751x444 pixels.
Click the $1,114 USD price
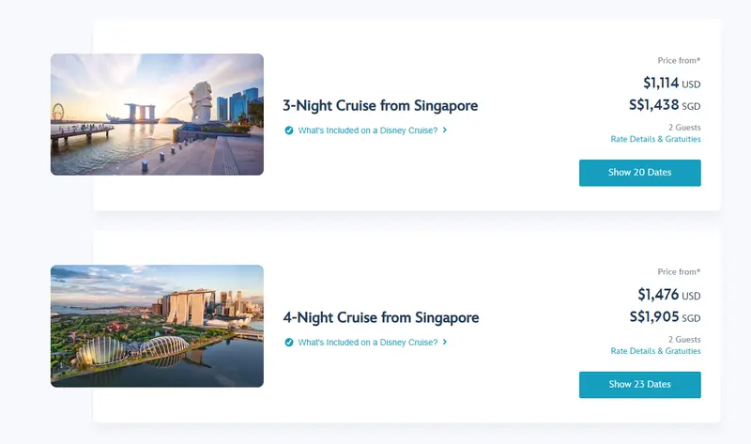click(672, 83)
